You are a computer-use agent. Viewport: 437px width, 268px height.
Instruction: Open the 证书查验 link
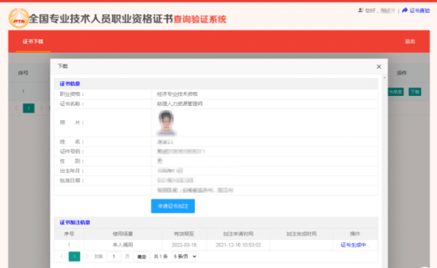click(x=420, y=11)
